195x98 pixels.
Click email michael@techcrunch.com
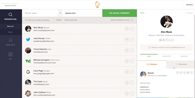(x=45, y=63)
